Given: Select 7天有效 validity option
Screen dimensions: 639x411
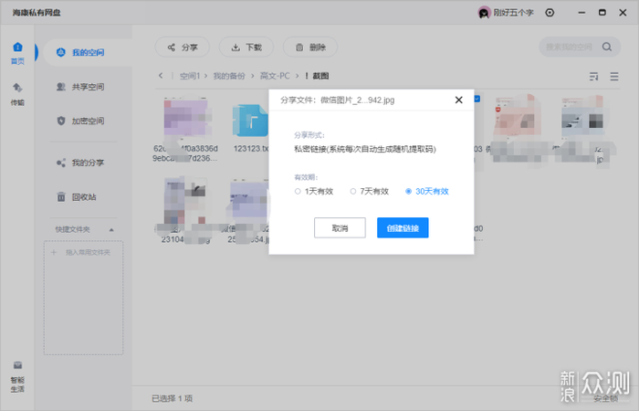Looking at the screenshot, I should click(x=369, y=191).
